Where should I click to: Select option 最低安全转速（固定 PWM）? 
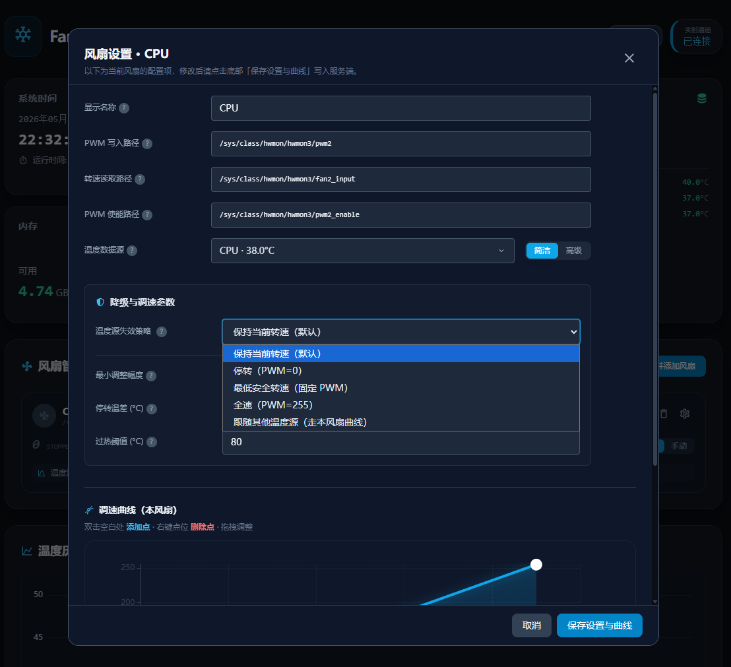(401, 389)
